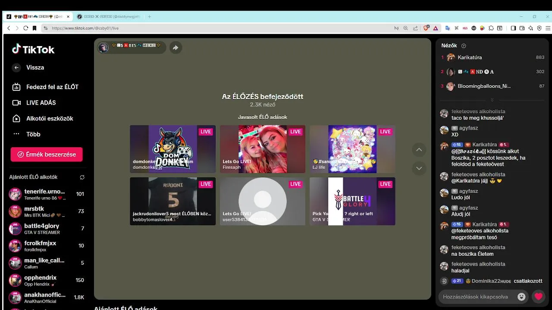
Task: Open mrsbtk live creator
Action: tap(47, 211)
